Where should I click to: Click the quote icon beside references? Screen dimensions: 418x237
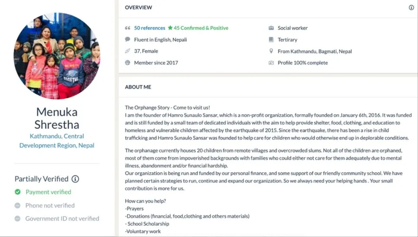pyautogui.click(x=128, y=28)
